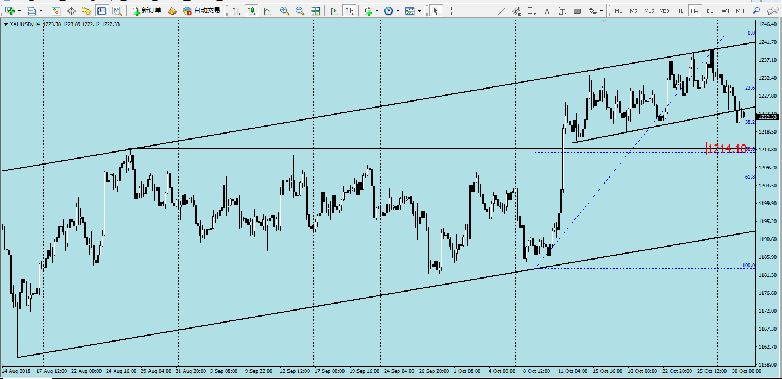This screenshot has width=782, height=379.
Task: Switch timeframe to M30
Action: pos(664,11)
